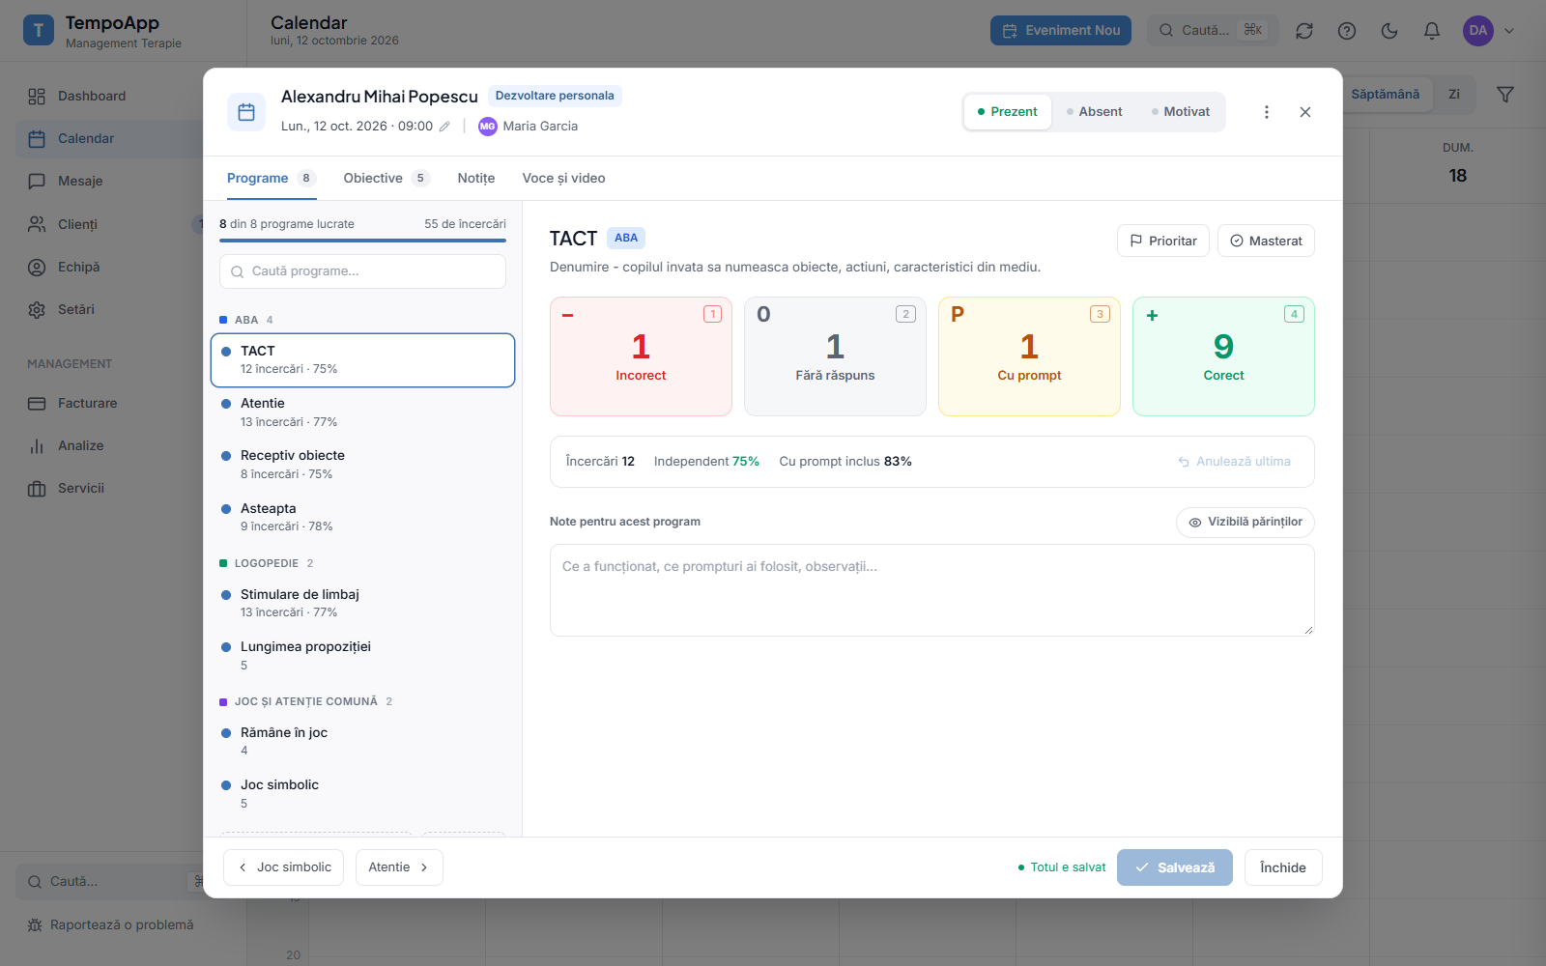Toggle the Prioritar flag

1163,241
